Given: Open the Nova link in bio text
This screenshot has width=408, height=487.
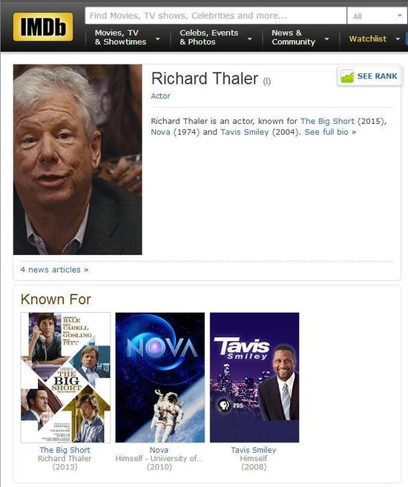Looking at the screenshot, I should pos(160,132).
